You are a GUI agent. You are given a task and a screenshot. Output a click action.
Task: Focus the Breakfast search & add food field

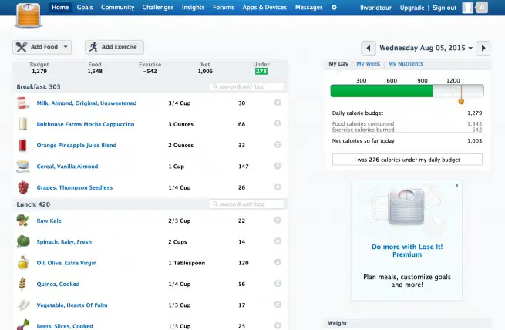pyautogui.click(x=247, y=86)
